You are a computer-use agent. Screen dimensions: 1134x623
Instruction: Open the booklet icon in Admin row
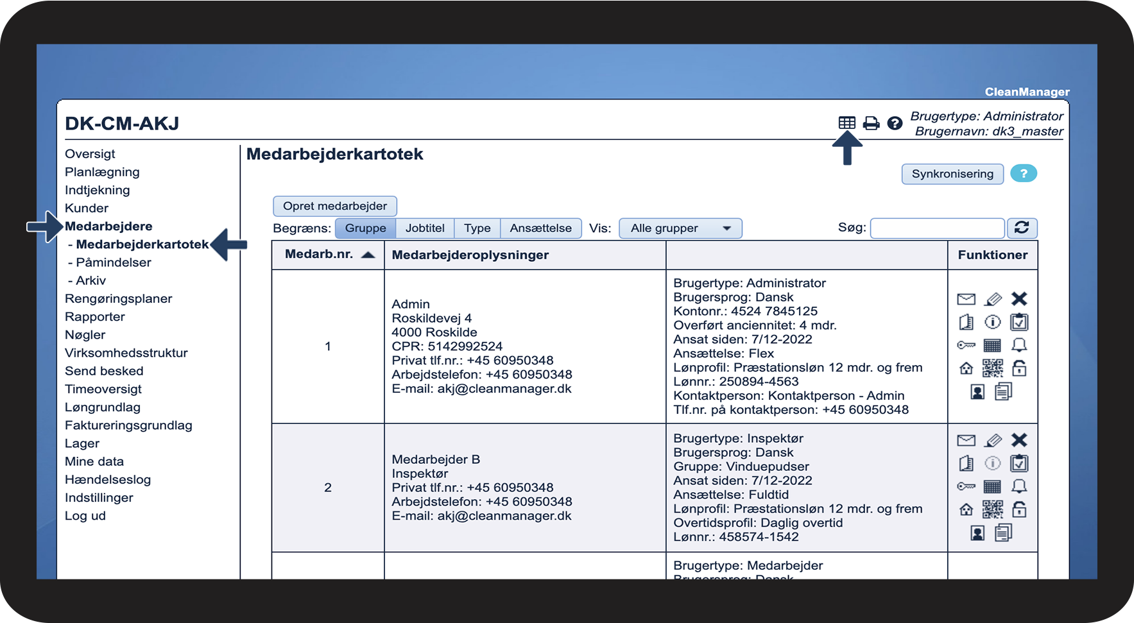966,322
